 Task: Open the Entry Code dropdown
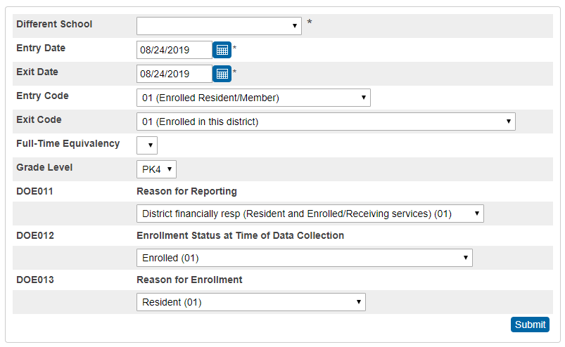coord(253,98)
